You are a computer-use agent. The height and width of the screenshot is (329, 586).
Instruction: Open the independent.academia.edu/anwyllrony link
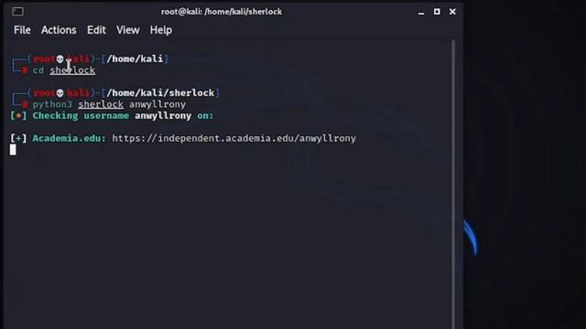click(234, 138)
